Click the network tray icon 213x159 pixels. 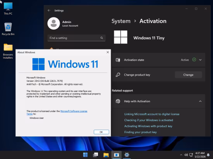191,155
